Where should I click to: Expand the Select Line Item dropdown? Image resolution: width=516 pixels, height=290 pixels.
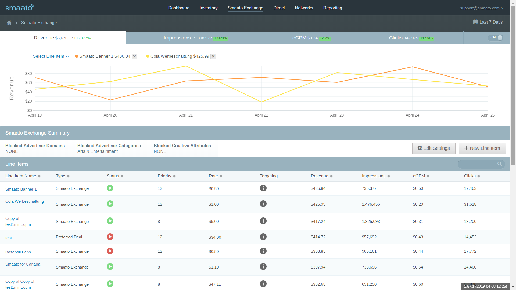tap(51, 56)
